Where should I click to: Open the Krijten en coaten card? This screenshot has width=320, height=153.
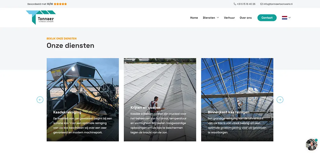point(160,100)
